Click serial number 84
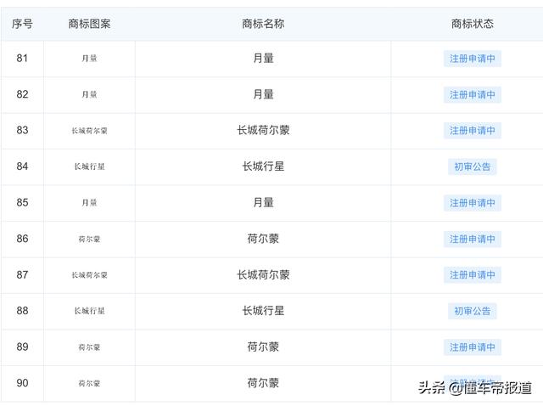Image resolution: width=543 pixels, height=406 pixels. tap(22, 166)
